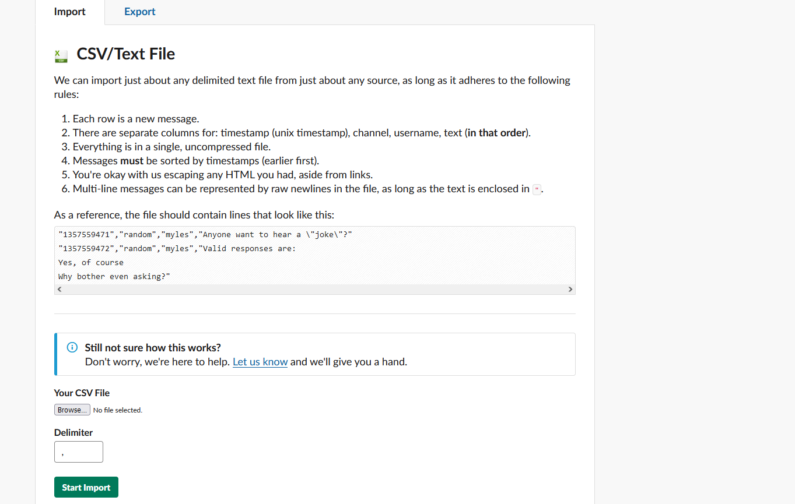Click the rule about separate columns order
Viewport: 795px width, 504px height.
(302, 133)
